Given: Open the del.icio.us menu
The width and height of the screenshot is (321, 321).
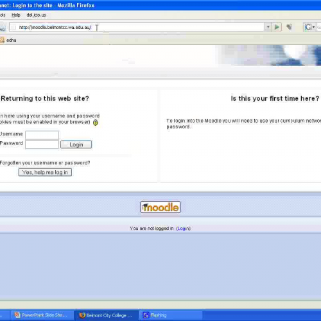Looking at the screenshot, I should pyautogui.click(x=36, y=15).
